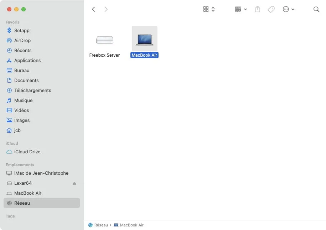Switch view with icon view button

click(209, 9)
